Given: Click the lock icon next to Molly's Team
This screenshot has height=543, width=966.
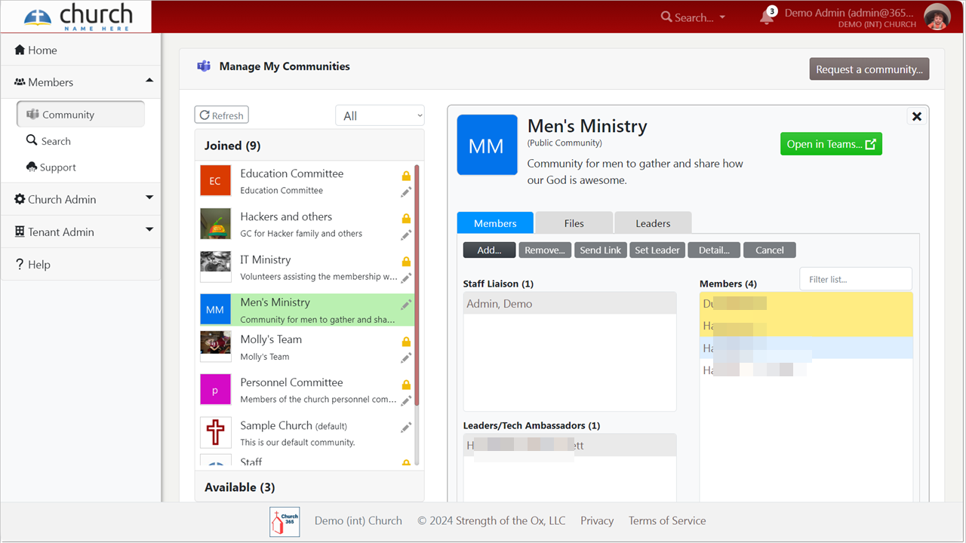Looking at the screenshot, I should 406,341.
